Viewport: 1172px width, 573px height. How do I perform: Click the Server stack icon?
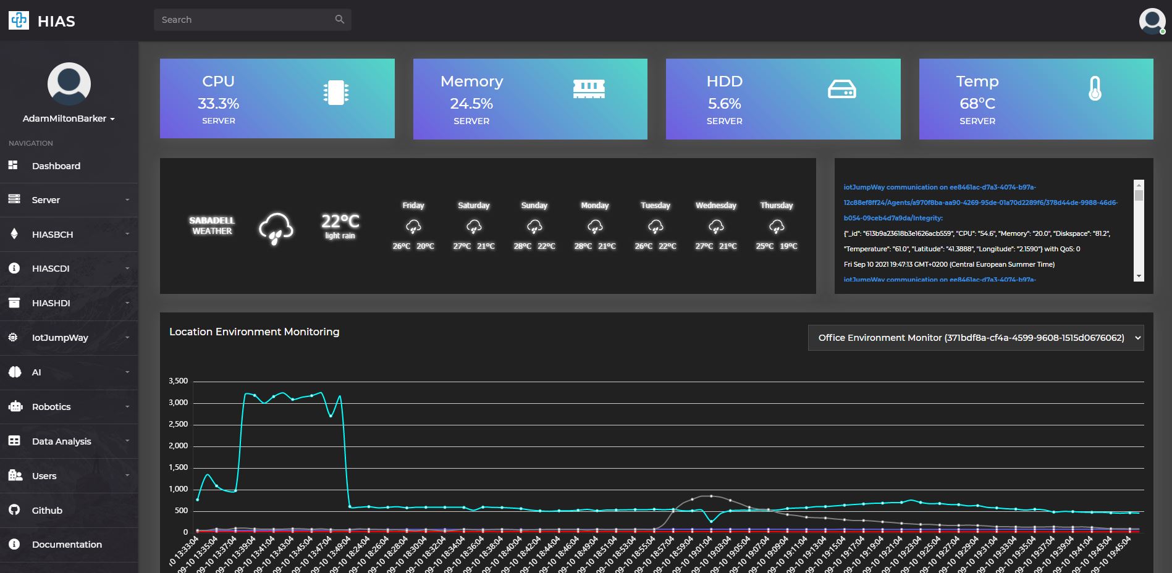[x=14, y=199]
